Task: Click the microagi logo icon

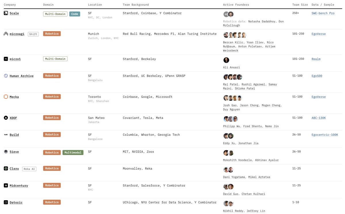Action: (x=6, y=34)
